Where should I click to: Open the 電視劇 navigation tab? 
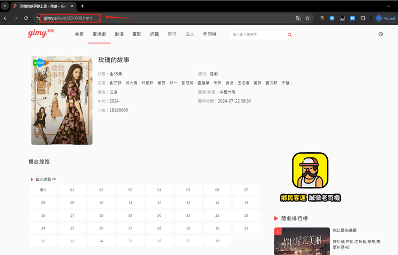[x=99, y=34]
